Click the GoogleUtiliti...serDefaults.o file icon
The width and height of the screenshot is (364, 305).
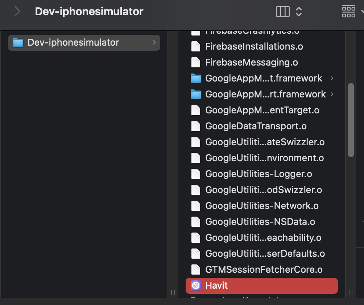[x=196, y=254]
